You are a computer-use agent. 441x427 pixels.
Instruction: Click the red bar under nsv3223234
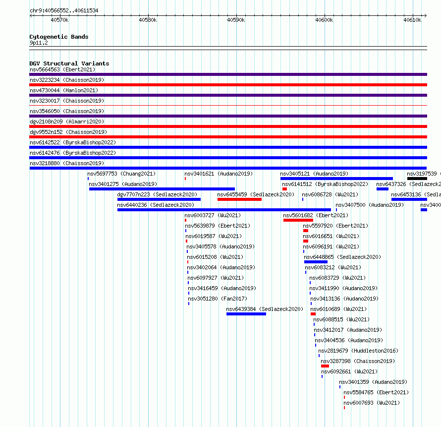coord(228,85)
